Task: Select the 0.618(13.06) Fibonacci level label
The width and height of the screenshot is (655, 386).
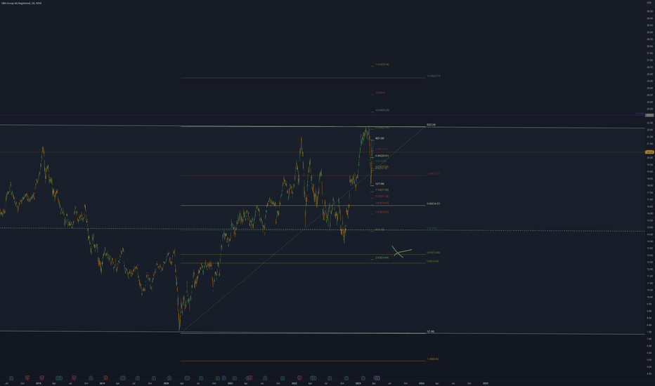Action: point(433,253)
